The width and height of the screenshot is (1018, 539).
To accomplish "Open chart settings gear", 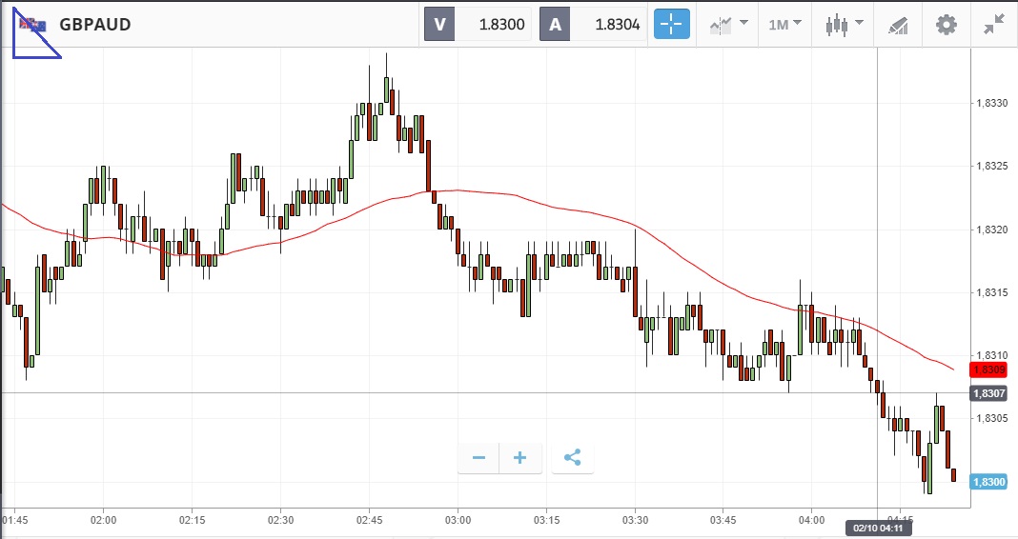I will tap(946, 25).
